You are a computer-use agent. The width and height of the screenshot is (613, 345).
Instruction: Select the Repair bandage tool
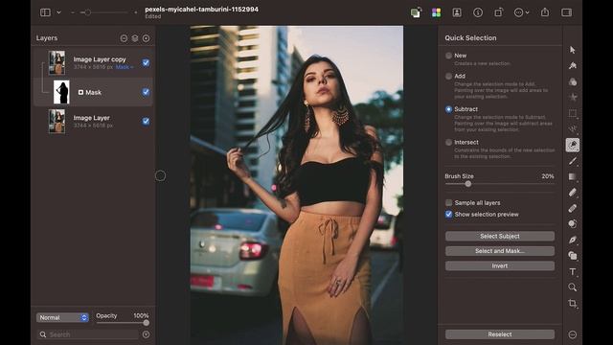pos(573,208)
